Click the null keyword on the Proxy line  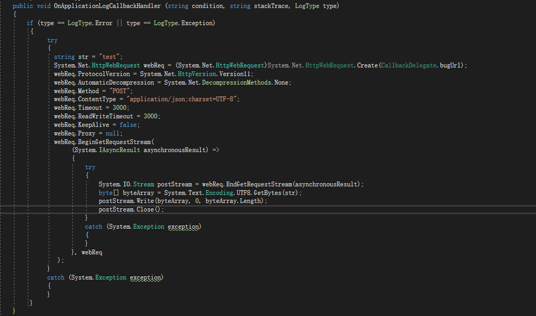click(x=113, y=133)
